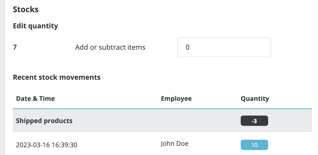Click the Edit quantity subheading
The width and height of the screenshot is (318, 155).
[35, 26]
